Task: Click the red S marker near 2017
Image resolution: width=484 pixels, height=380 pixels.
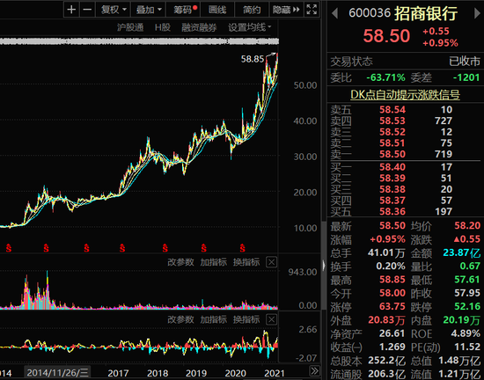Action: 122,248
